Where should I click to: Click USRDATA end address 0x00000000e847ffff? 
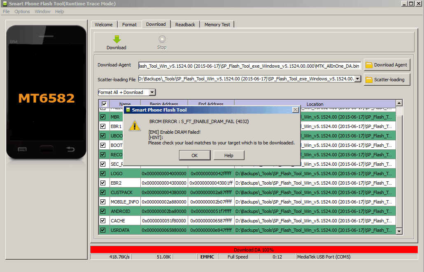(211, 230)
